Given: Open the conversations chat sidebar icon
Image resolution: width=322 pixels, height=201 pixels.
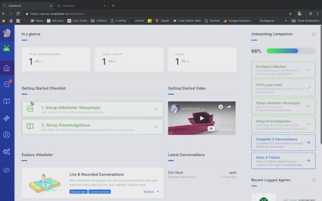Looking at the screenshot, I should pos(7,84).
